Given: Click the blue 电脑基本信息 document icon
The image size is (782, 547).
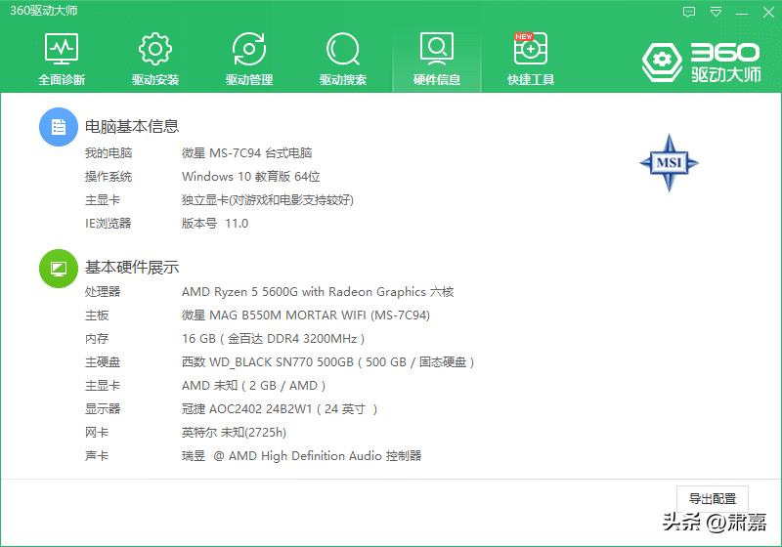Looking at the screenshot, I should point(59,127).
